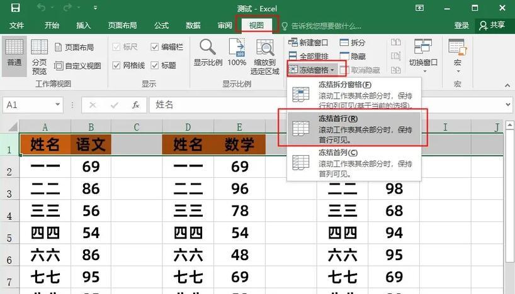
Task: Click 取消隐藏 button
Action: point(359,70)
